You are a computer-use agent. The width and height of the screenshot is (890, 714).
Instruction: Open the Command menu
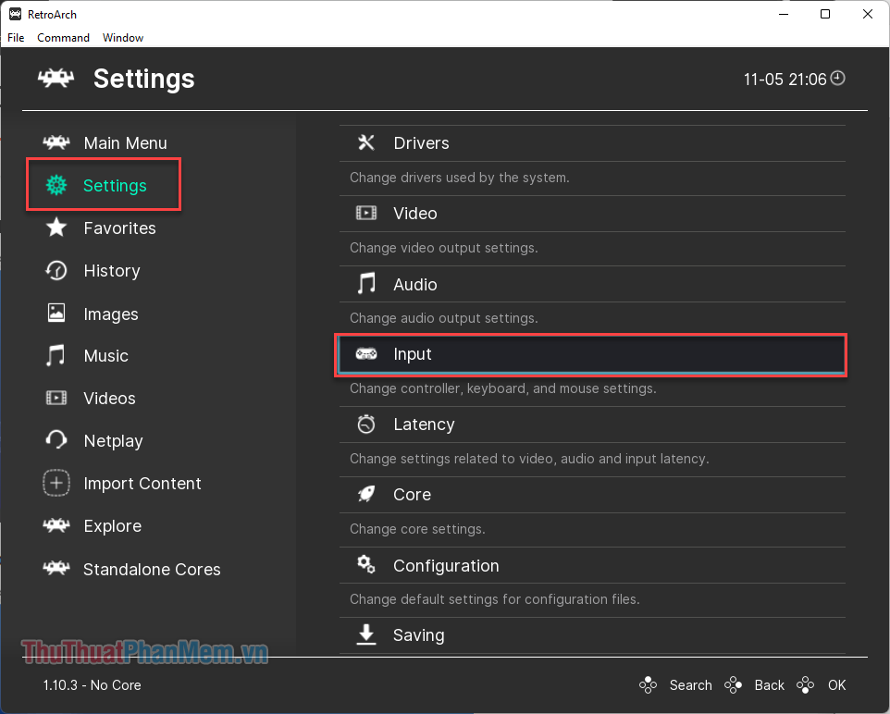[x=63, y=37]
